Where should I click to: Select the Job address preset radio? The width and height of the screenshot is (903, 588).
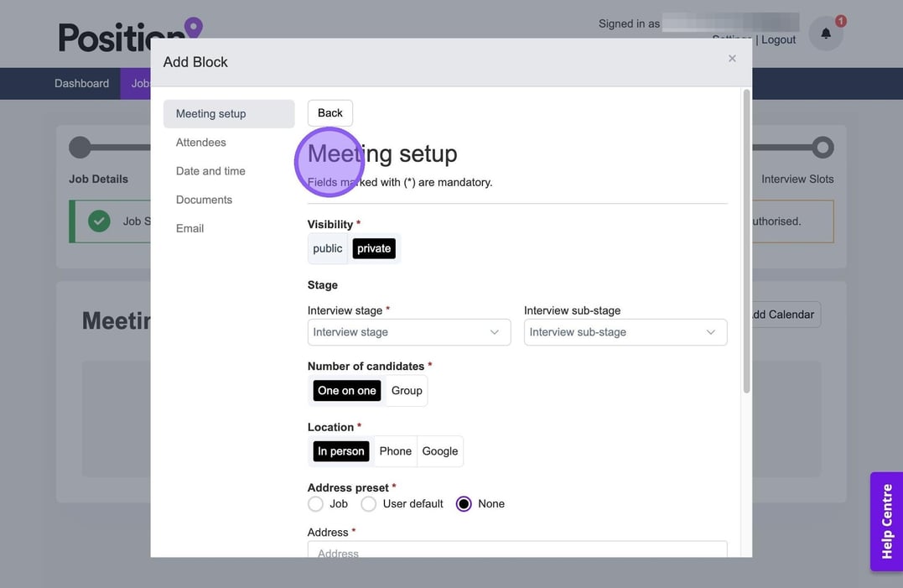[315, 504]
